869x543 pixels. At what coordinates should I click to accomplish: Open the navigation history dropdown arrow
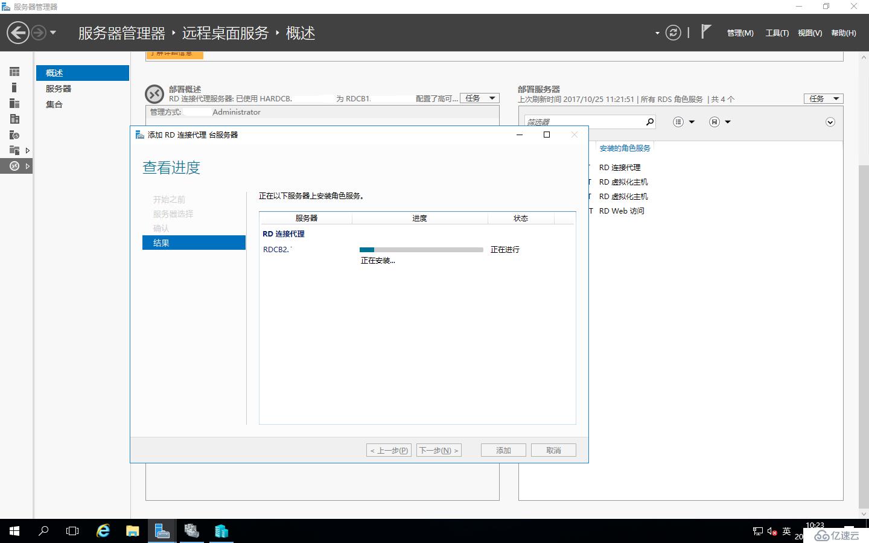click(x=53, y=33)
